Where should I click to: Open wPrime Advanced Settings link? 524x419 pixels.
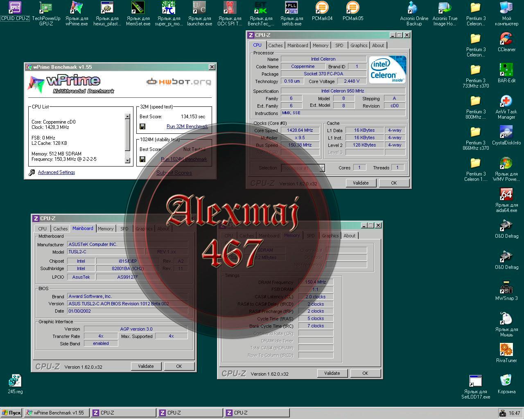pyautogui.click(x=56, y=172)
